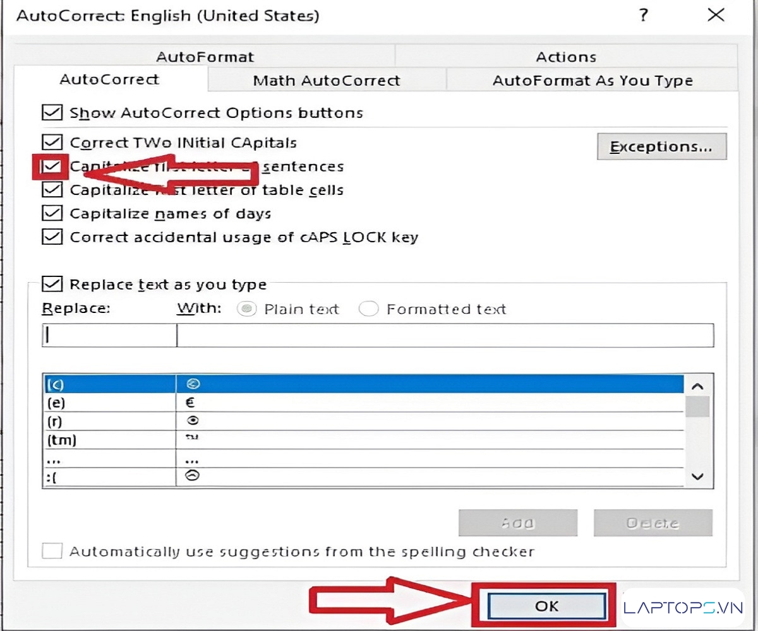Switch to the Math AutoCorrect tab
This screenshot has height=631, width=758.
[x=326, y=81]
